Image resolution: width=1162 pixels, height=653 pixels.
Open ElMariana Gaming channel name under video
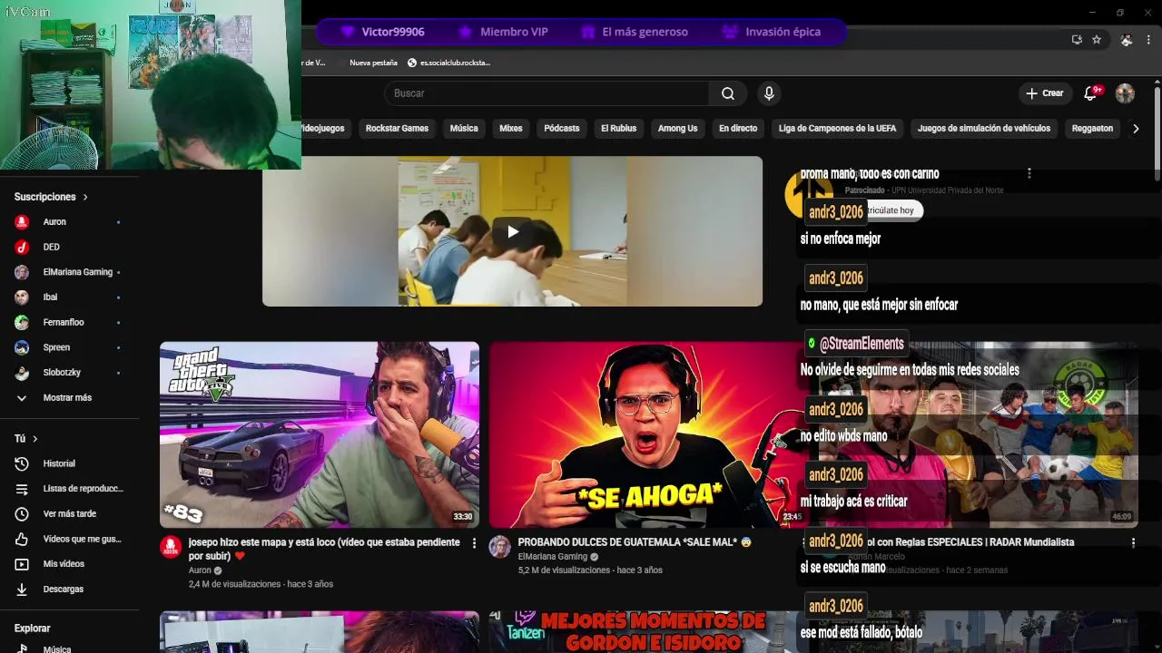(x=553, y=557)
